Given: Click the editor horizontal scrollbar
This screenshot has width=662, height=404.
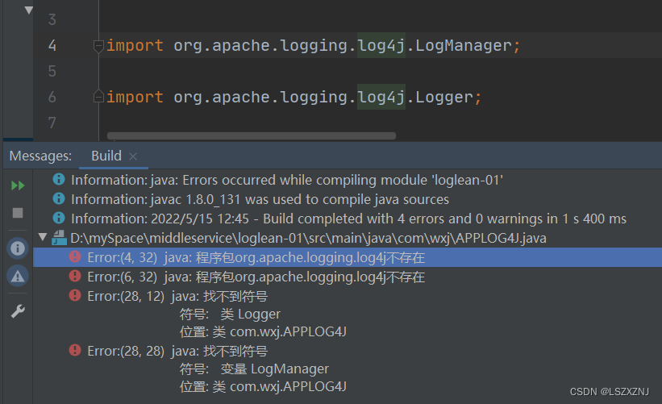Looking at the screenshot, I should click(252, 136).
